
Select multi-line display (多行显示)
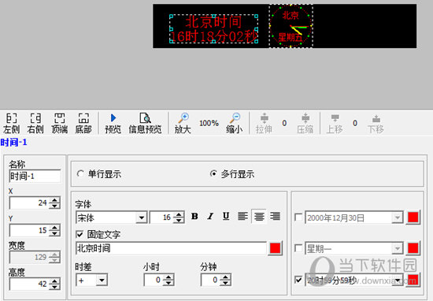tap(232, 174)
